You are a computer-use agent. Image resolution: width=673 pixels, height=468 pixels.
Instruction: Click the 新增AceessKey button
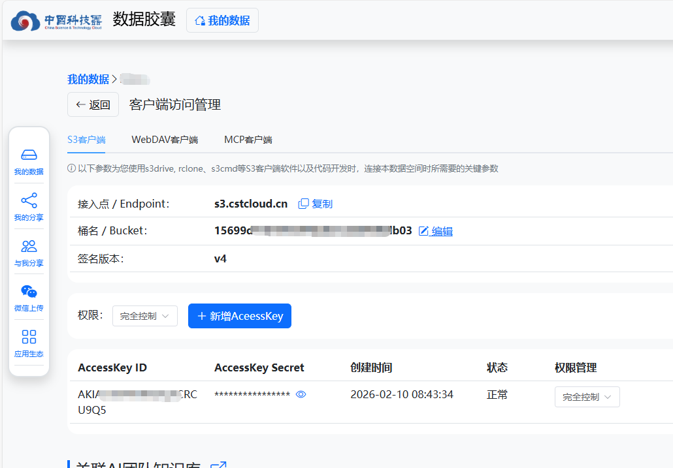[x=239, y=316]
